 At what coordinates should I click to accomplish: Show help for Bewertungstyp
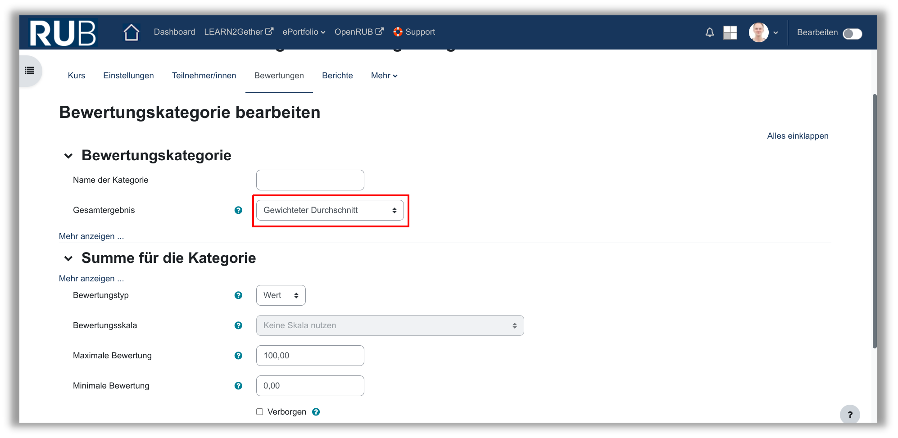[238, 295]
